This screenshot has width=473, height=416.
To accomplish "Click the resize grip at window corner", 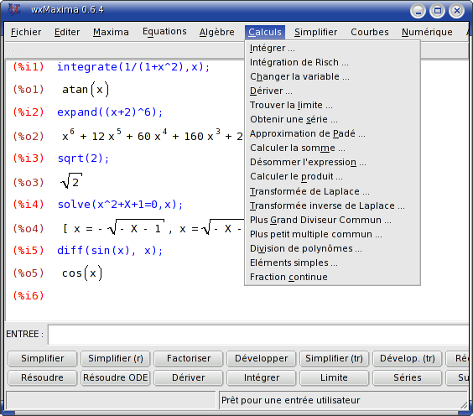I will [x=464, y=405].
